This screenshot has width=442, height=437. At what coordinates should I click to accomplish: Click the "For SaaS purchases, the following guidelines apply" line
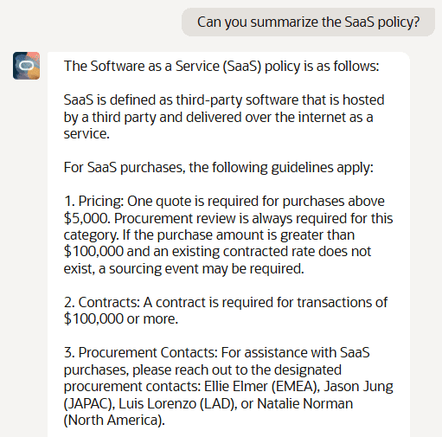(x=218, y=167)
